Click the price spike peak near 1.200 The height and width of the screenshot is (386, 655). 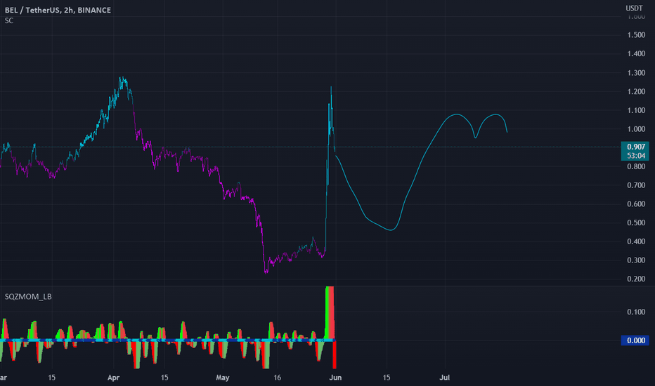click(x=331, y=88)
